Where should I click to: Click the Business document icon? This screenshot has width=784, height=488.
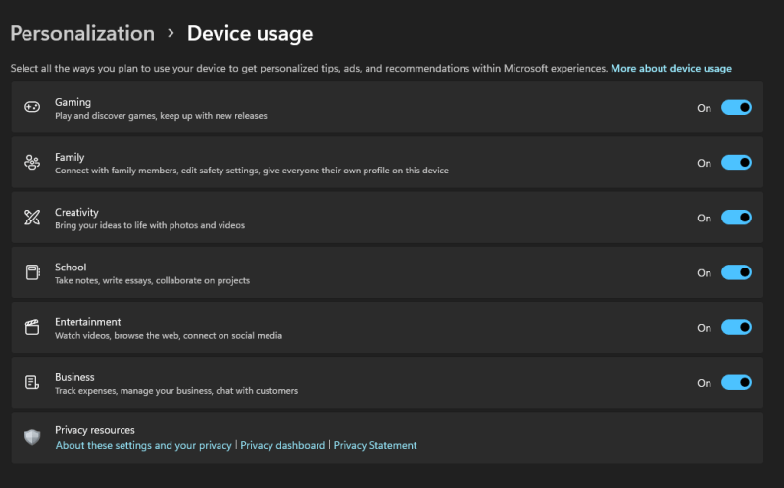coord(32,383)
